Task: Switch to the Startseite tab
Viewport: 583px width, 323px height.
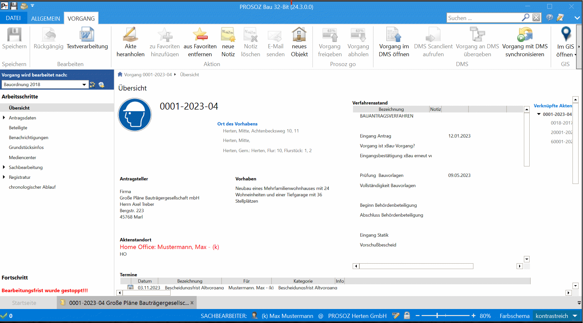Action: [24, 303]
